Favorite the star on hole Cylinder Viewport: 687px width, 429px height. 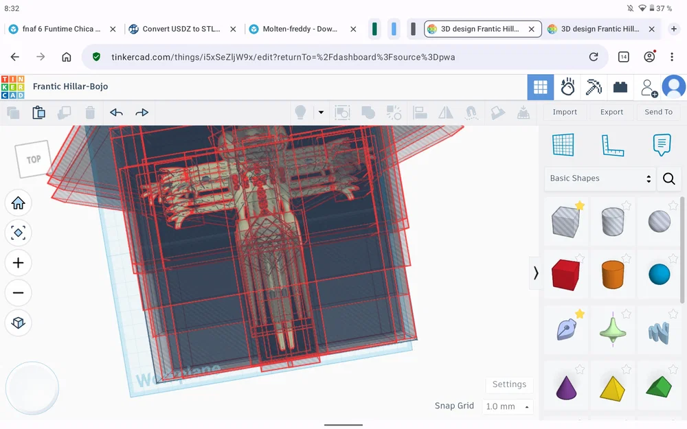point(627,205)
